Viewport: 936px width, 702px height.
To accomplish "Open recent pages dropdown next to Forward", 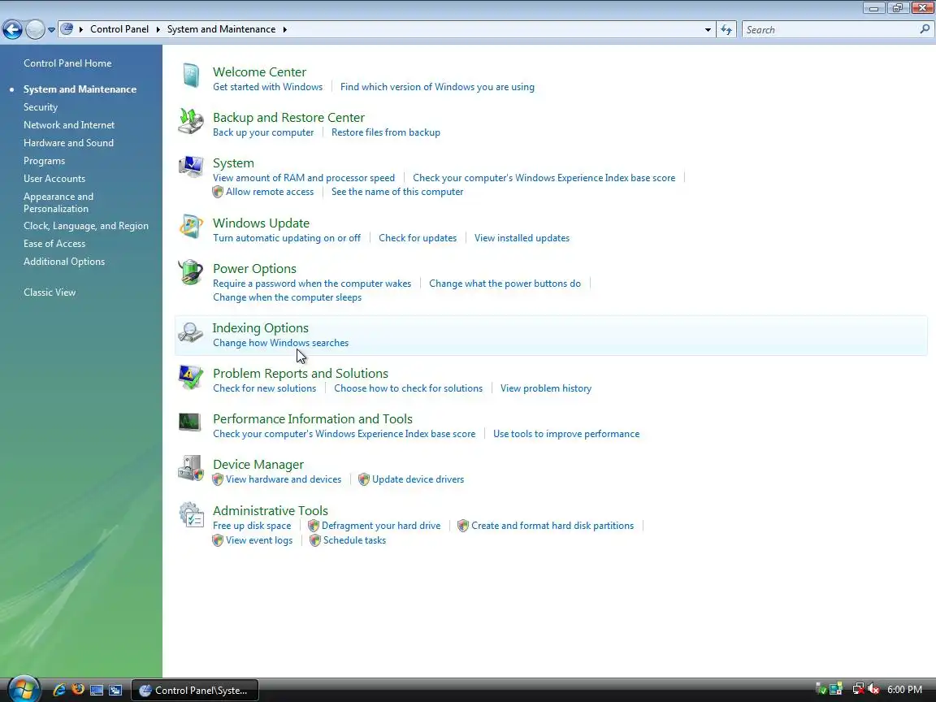I will (51, 29).
